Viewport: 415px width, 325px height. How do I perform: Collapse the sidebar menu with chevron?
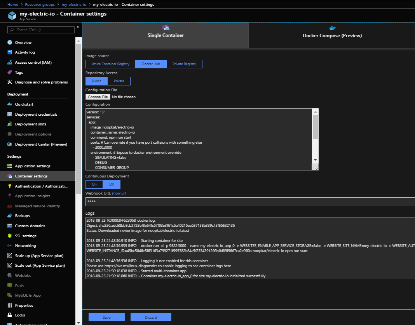(78, 27)
